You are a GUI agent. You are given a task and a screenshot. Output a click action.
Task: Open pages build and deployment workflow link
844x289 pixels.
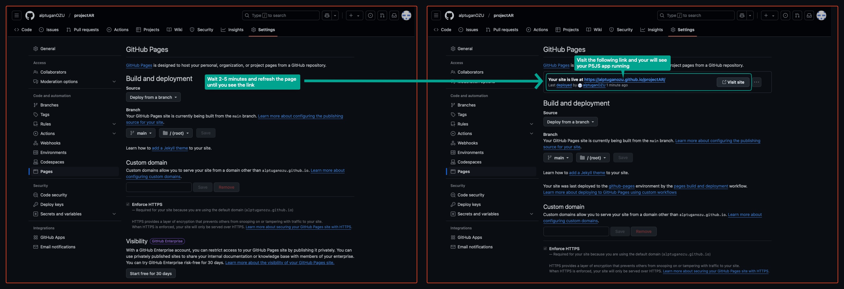tap(701, 186)
